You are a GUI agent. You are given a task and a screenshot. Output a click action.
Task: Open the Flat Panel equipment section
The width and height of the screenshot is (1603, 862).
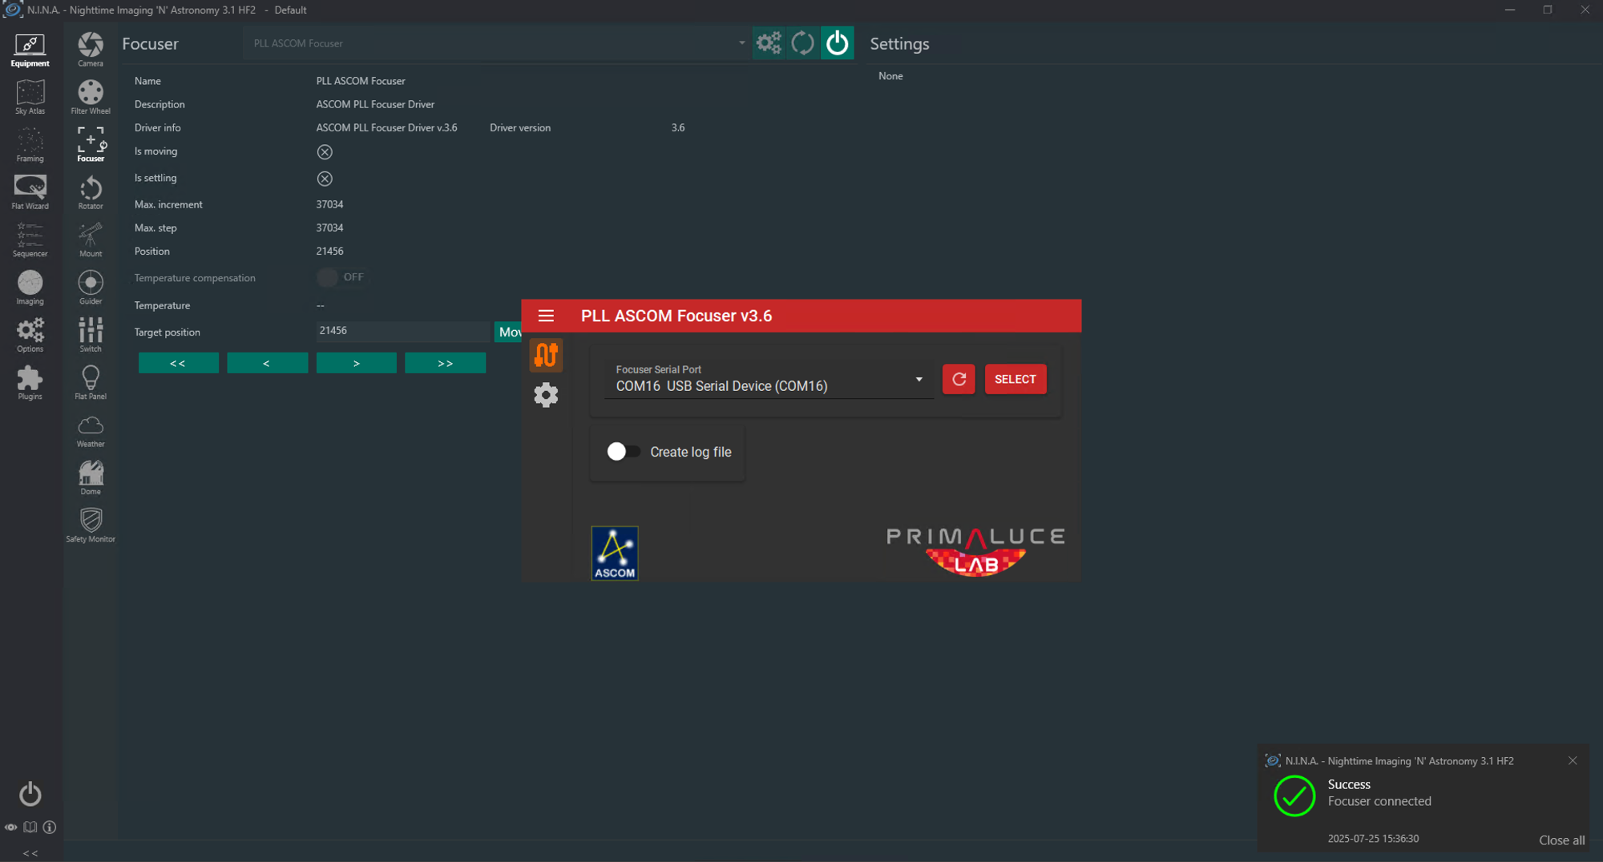pos(90,382)
